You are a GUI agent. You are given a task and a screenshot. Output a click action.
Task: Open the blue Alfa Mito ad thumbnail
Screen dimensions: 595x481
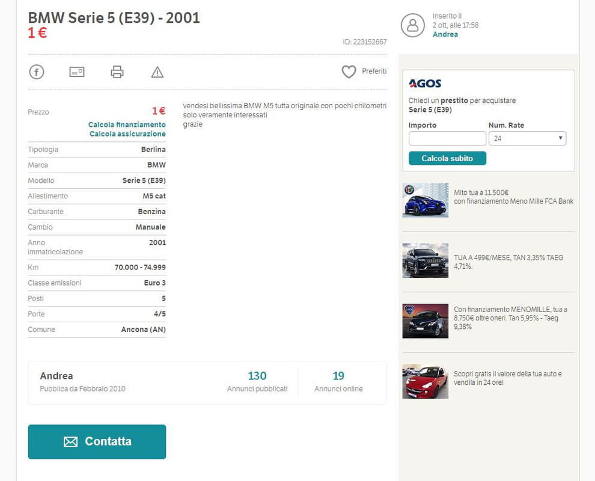(x=426, y=200)
